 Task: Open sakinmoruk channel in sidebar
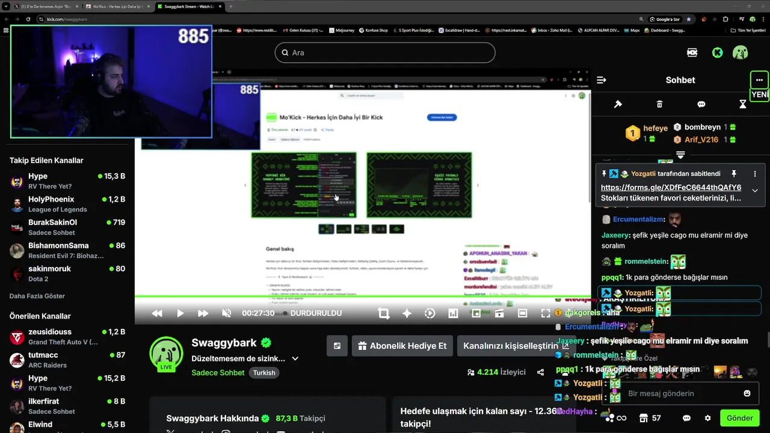coord(67,274)
